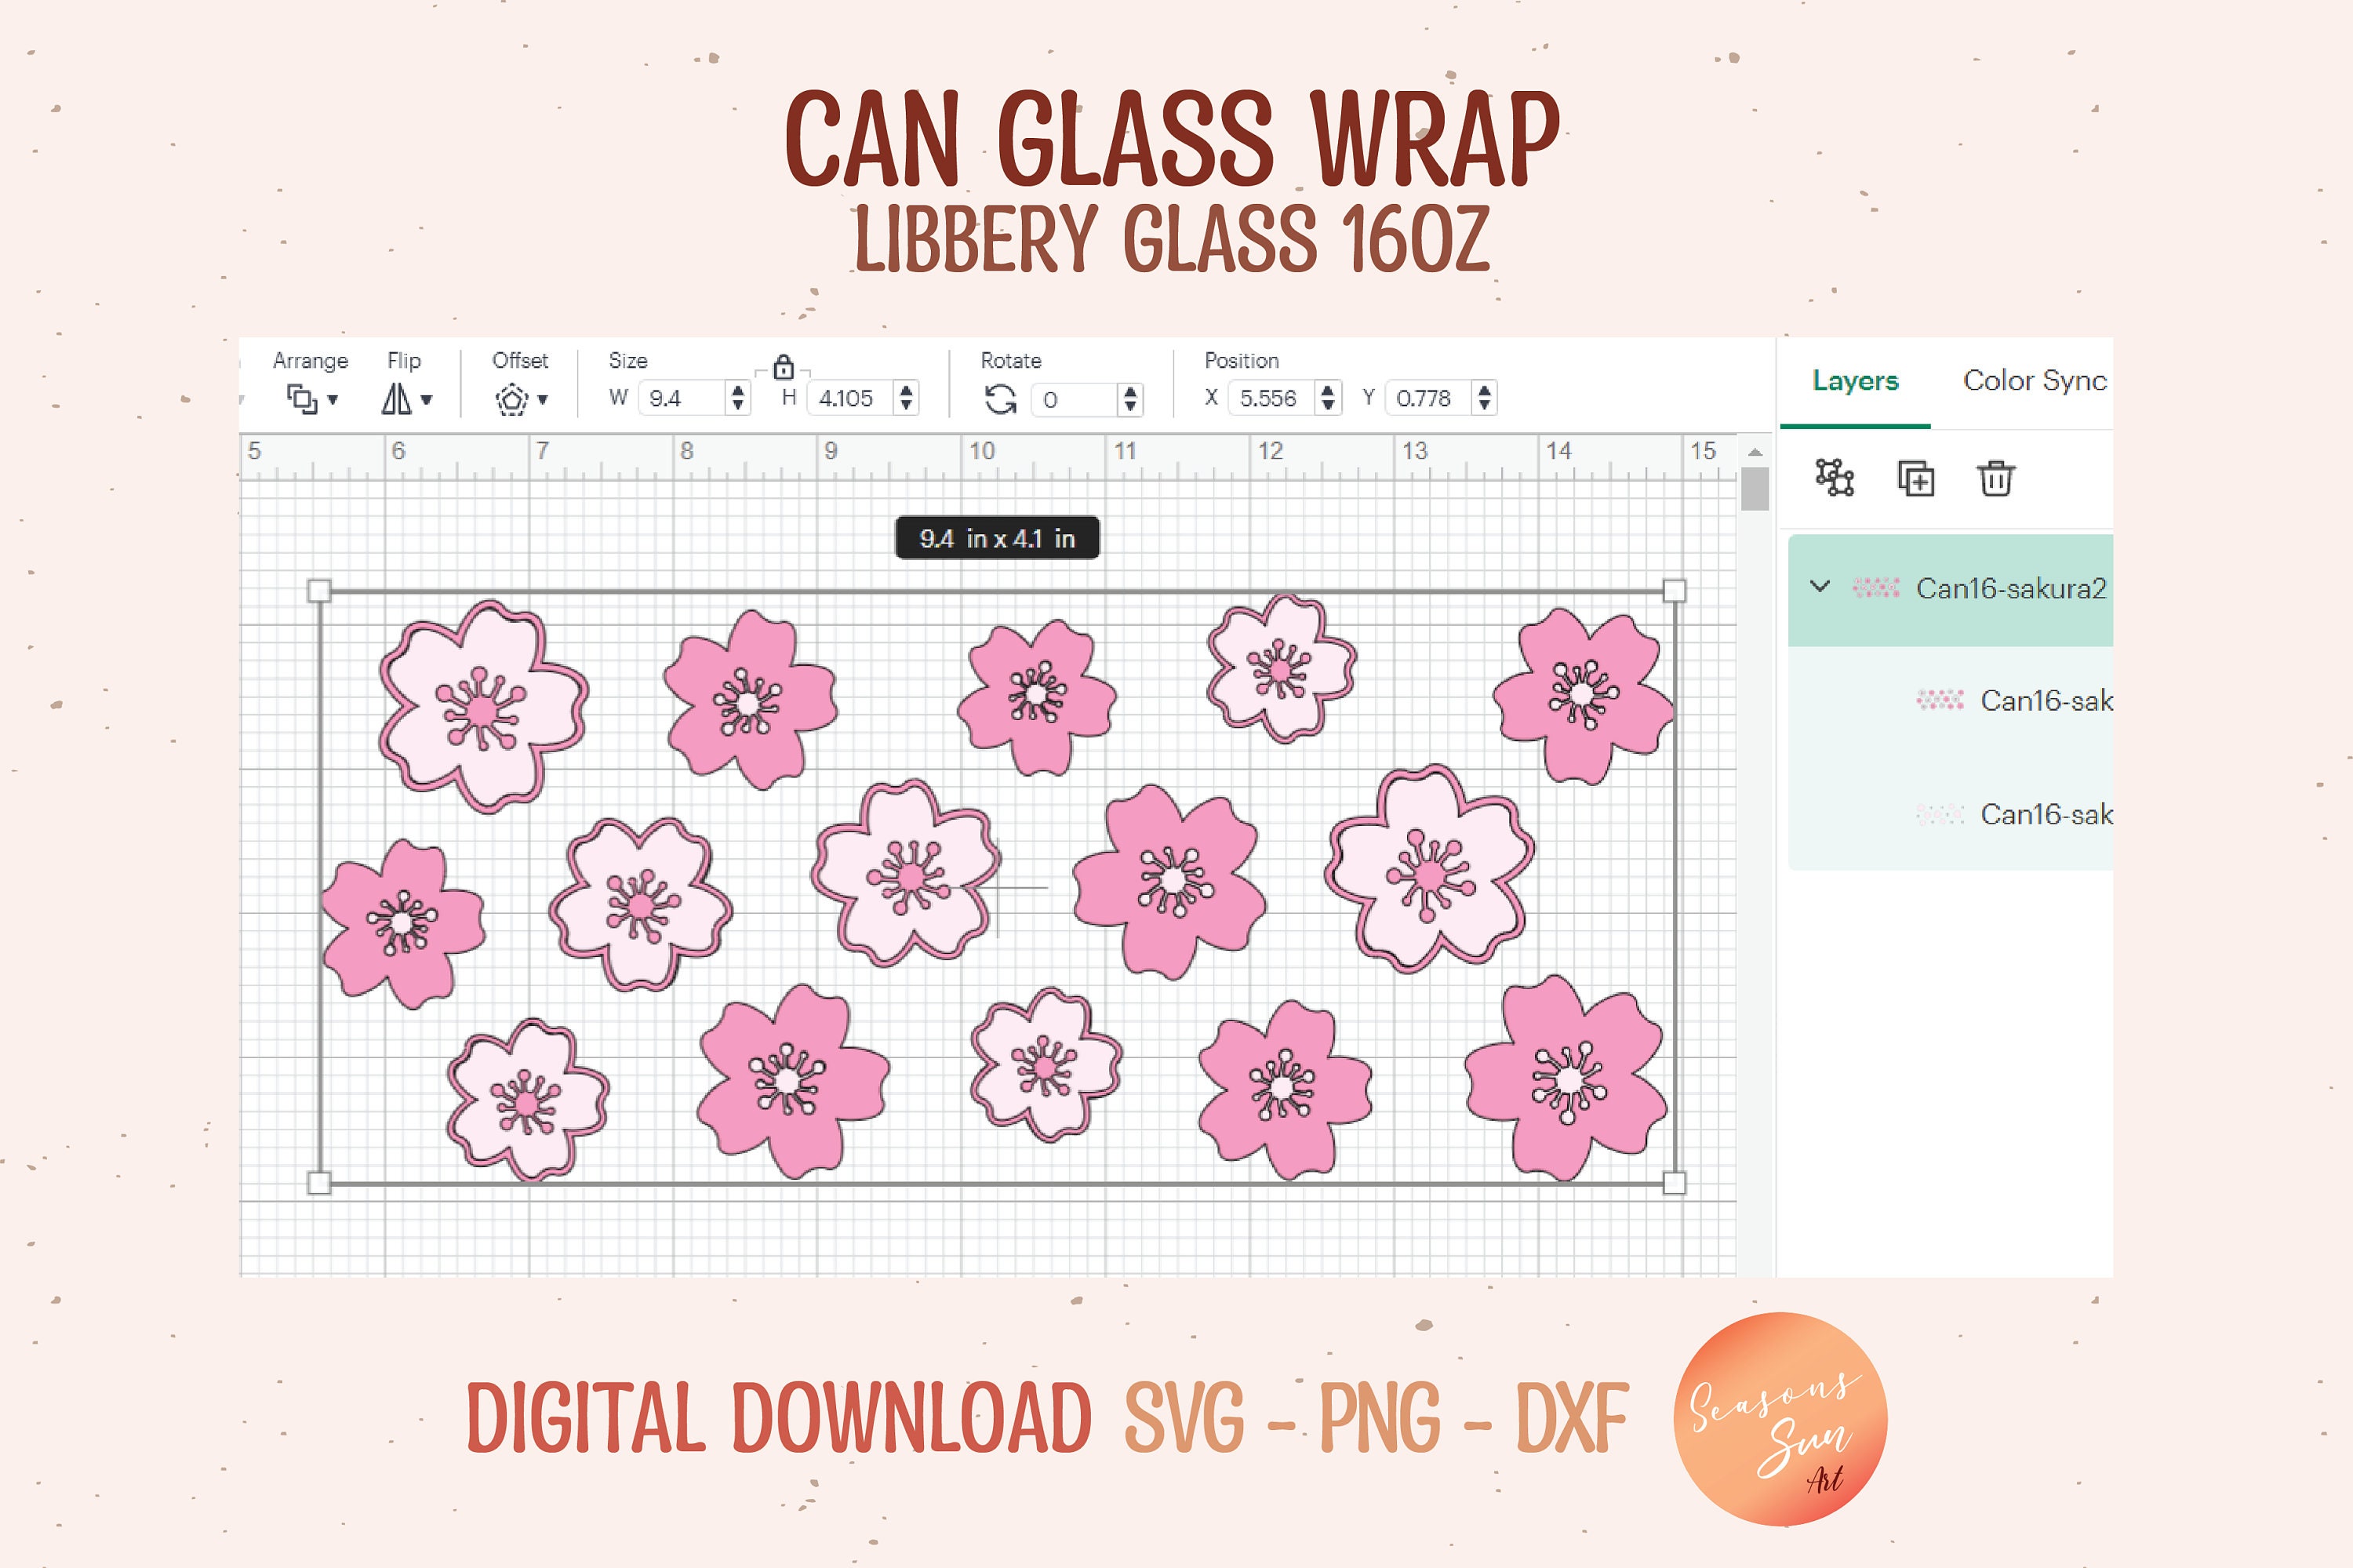Image resolution: width=2353 pixels, height=1568 pixels.
Task: Click the bottom-right selection handle
Action: 1674,1183
